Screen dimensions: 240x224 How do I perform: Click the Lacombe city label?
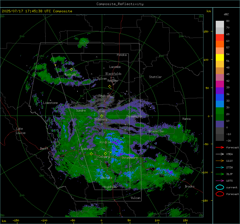115,67
